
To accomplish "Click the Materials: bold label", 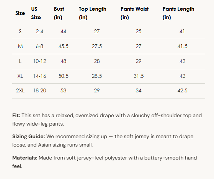I will coord(25,158).
